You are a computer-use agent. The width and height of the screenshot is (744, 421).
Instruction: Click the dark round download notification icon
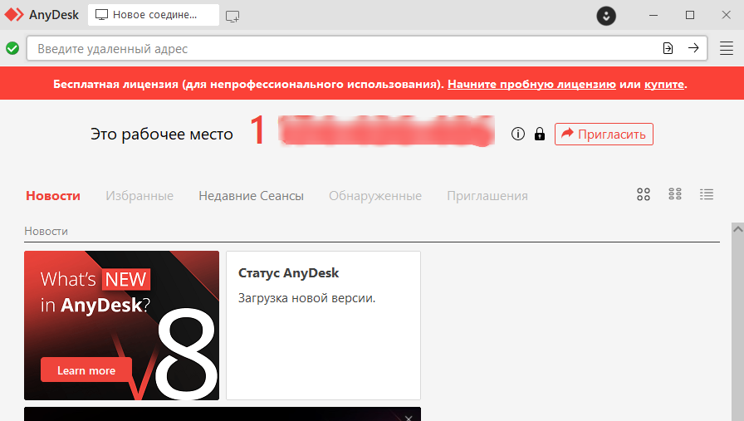(x=606, y=16)
